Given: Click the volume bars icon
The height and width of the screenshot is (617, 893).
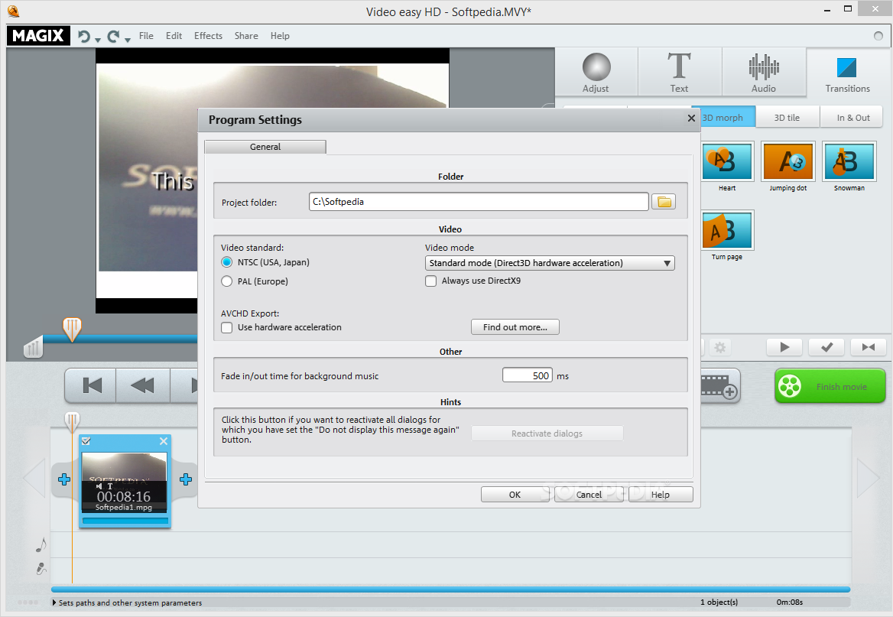Looking at the screenshot, I should pyautogui.click(x=34, y=347).
